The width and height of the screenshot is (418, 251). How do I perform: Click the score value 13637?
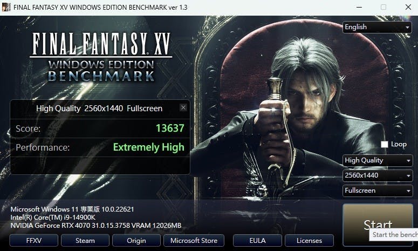click(170, 128)
